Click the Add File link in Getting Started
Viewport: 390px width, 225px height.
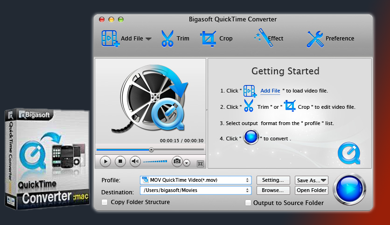click(x=270, y=91)
